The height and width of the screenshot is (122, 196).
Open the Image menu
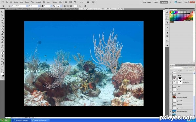(16, 2)
